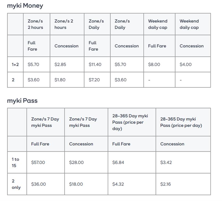The height and width of the screenshot is (201, 222).
Task: Select the $18.00 concession pass cell
Action: point(76,184)
